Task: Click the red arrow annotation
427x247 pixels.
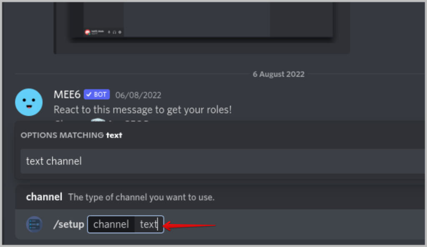Action: point(190,225)
